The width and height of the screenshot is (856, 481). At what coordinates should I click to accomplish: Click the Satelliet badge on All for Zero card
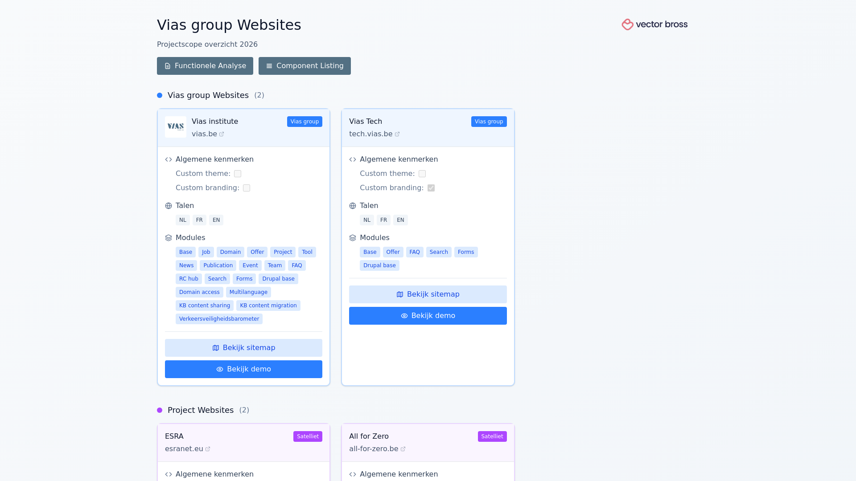pyautogui.click(x=492, y=436)
